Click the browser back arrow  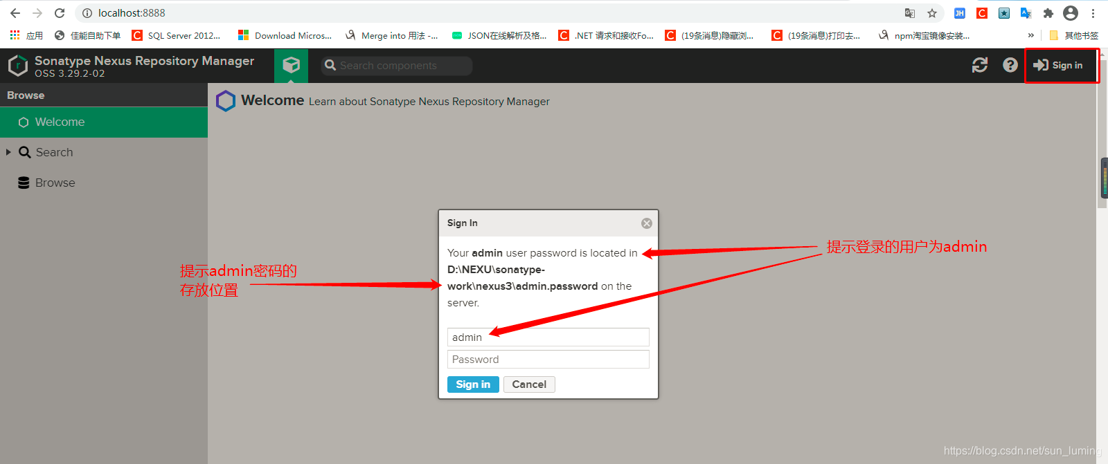(x=15, y=13)
